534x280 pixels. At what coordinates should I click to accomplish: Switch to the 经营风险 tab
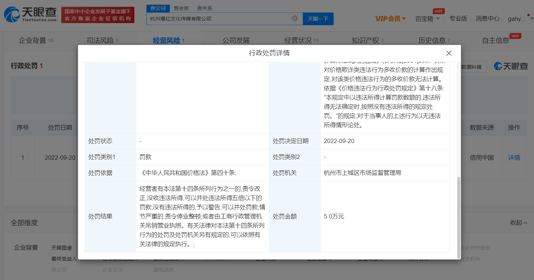[169, 40]
